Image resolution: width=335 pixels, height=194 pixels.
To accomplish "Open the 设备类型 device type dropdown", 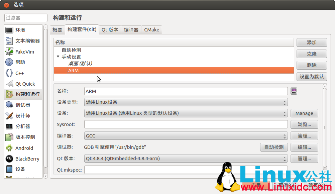I will click(186, 102).
